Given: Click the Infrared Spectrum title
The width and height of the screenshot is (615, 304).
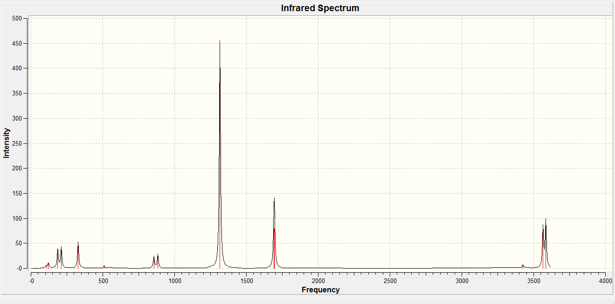Looking at the screenshot, I should [320, 8].
